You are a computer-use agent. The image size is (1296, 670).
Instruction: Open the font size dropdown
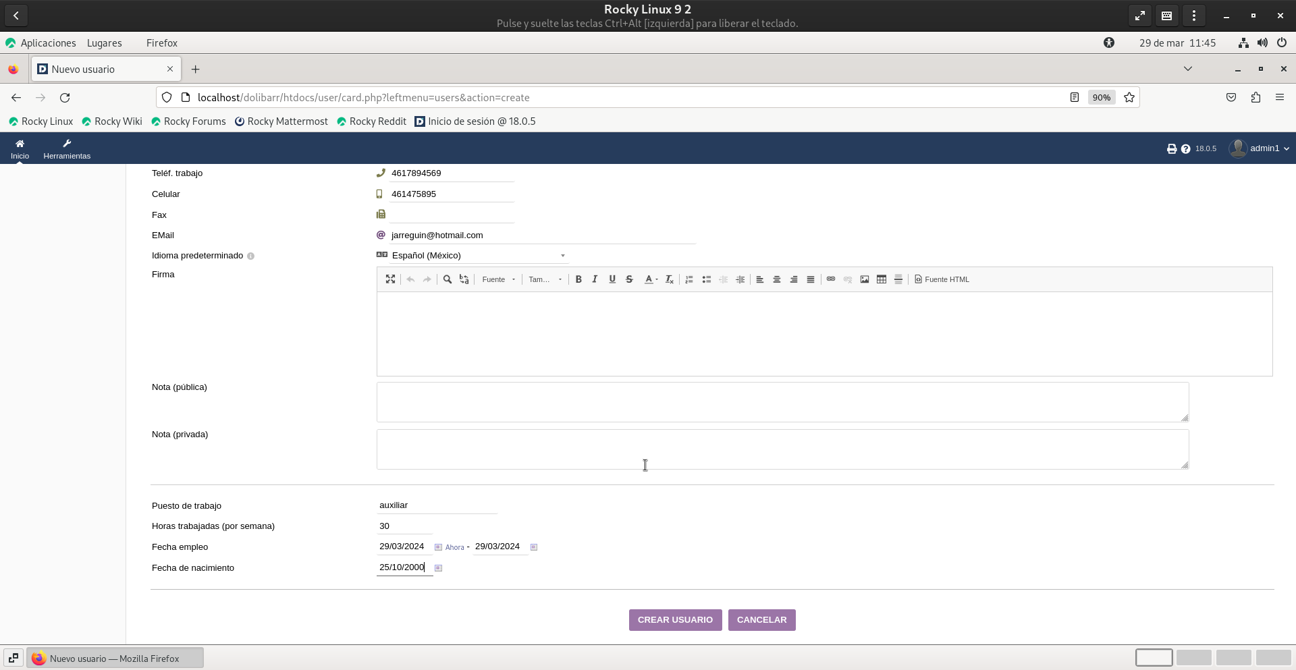click(545, 279)
